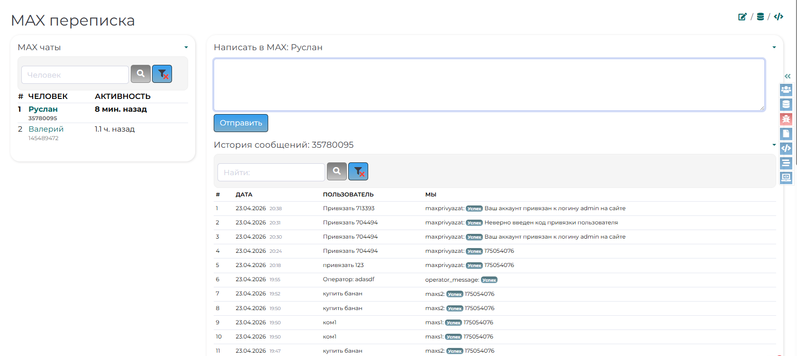Screen dimensions: 797x356
Task: Collapse the MAX чаты panel arrow
Action: coord(186,47)
